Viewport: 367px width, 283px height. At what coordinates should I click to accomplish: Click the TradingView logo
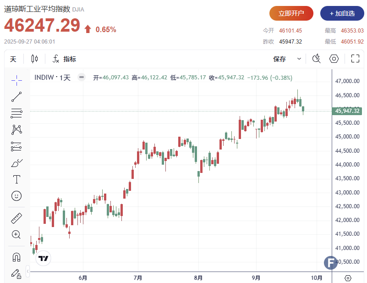tap(43, 258)
